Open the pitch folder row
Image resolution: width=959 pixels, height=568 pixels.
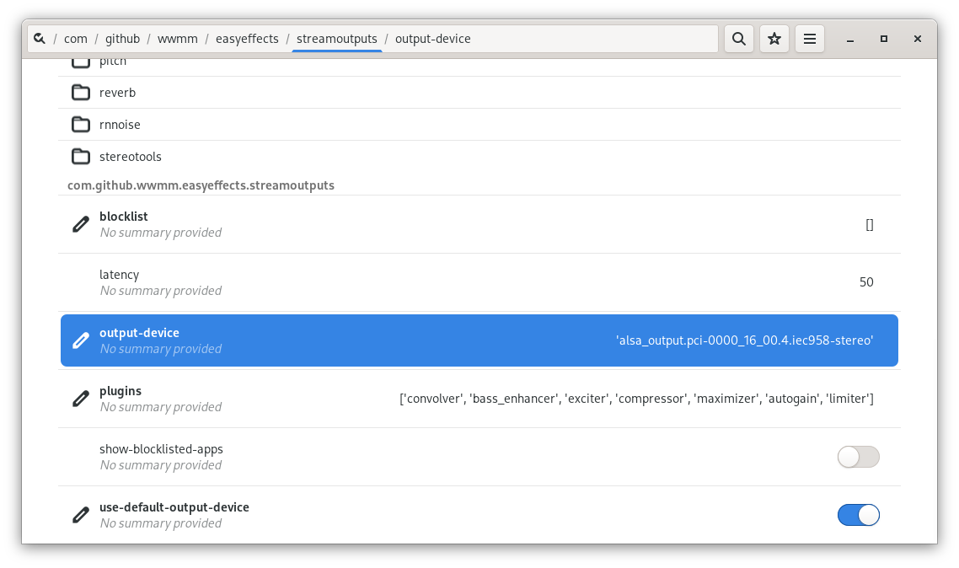(x=479, y=67)
